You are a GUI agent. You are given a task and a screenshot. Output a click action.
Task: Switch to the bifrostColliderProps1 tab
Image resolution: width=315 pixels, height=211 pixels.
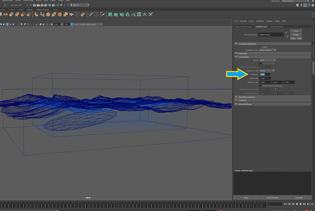(243, 27)
